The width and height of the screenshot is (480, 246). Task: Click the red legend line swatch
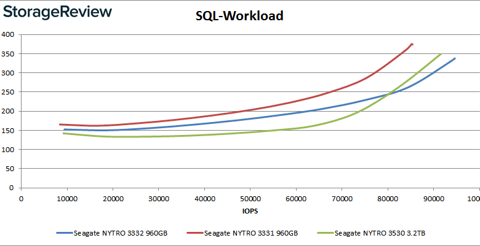(195, 233)
